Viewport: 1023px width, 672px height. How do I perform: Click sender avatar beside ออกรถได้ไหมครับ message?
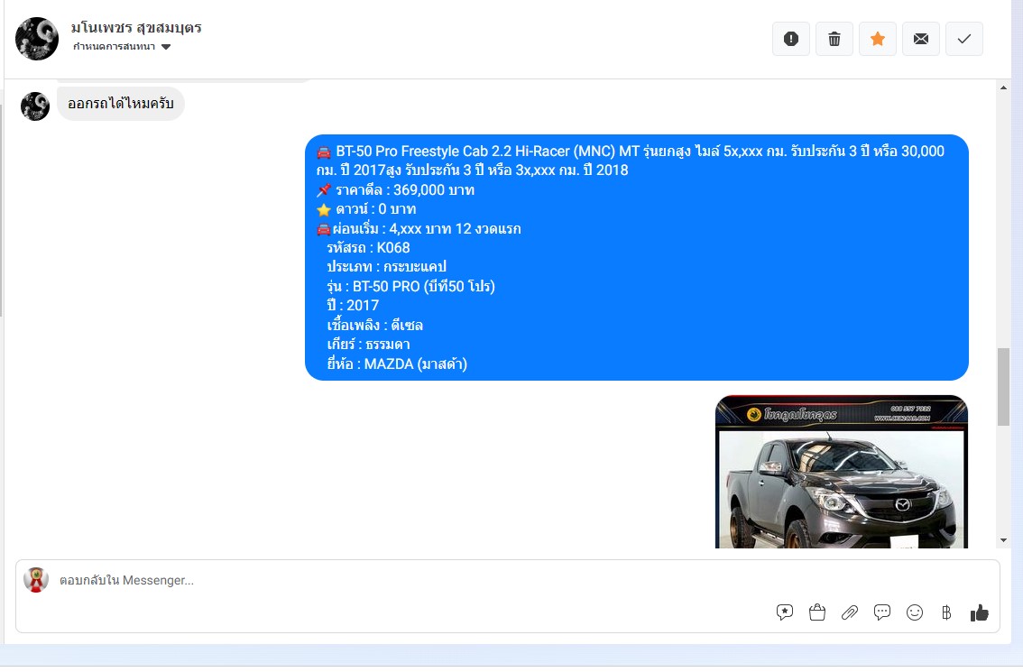(35, 106)
